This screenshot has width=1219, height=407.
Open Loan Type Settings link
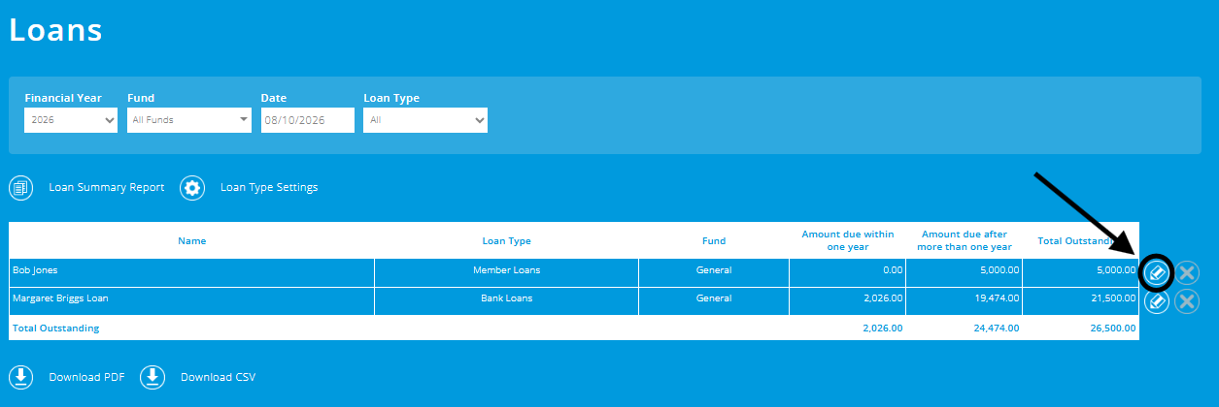pos(269,188)
